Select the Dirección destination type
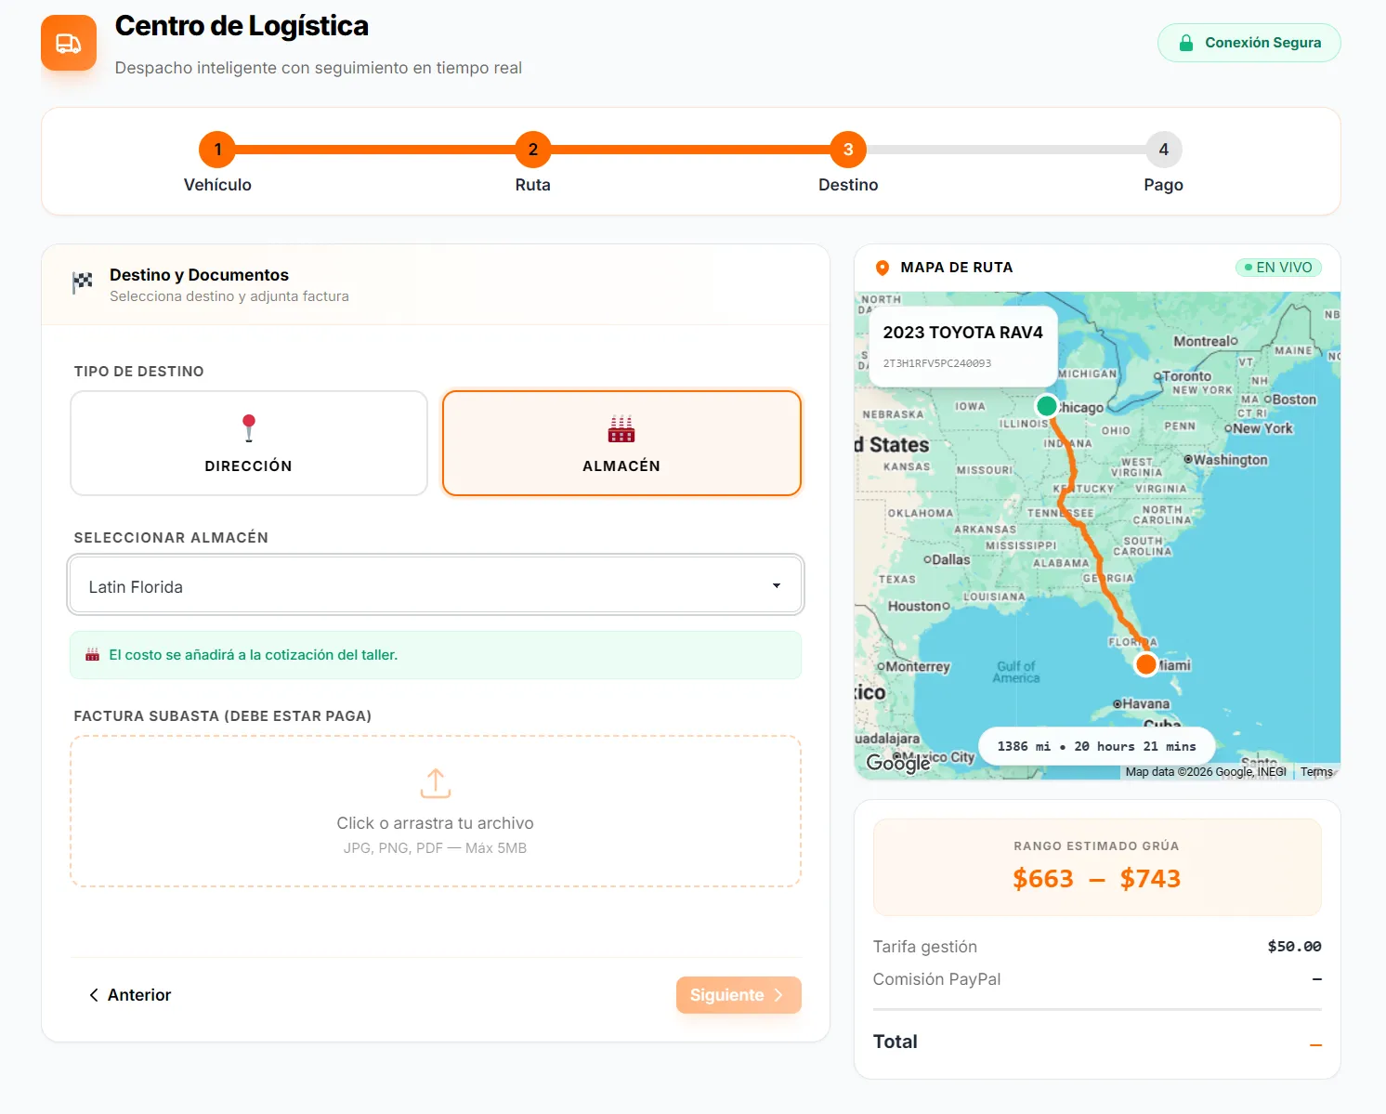1386x1114 pixels. pyautogui.click(x=249, y=443)
